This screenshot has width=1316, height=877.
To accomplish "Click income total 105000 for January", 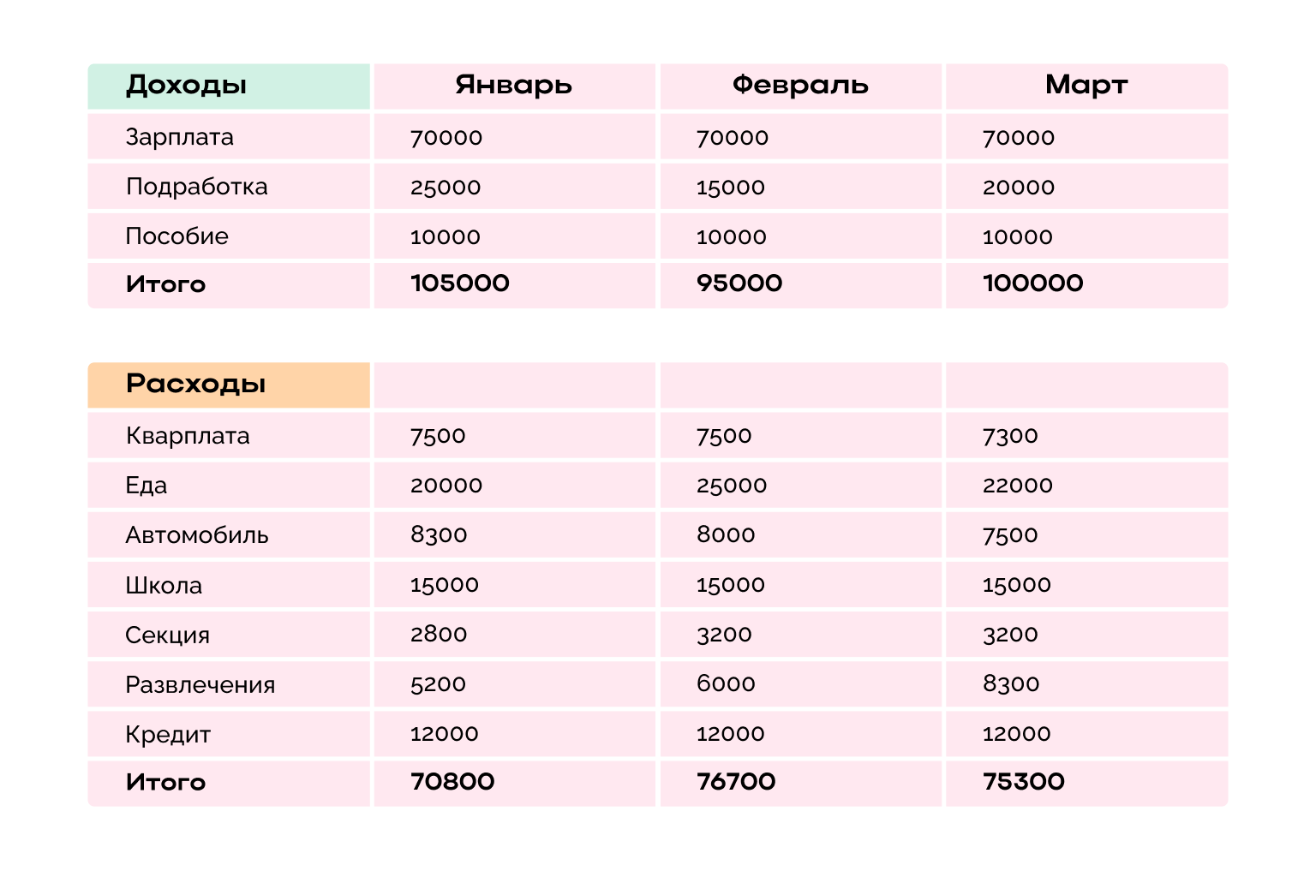I will [x=460, y=283].
